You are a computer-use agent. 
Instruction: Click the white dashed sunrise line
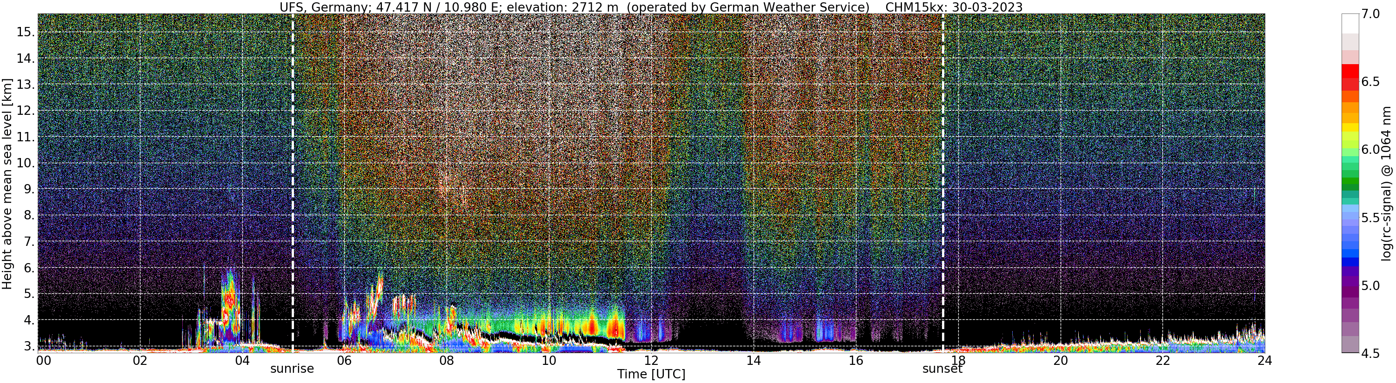pos(293,183)
